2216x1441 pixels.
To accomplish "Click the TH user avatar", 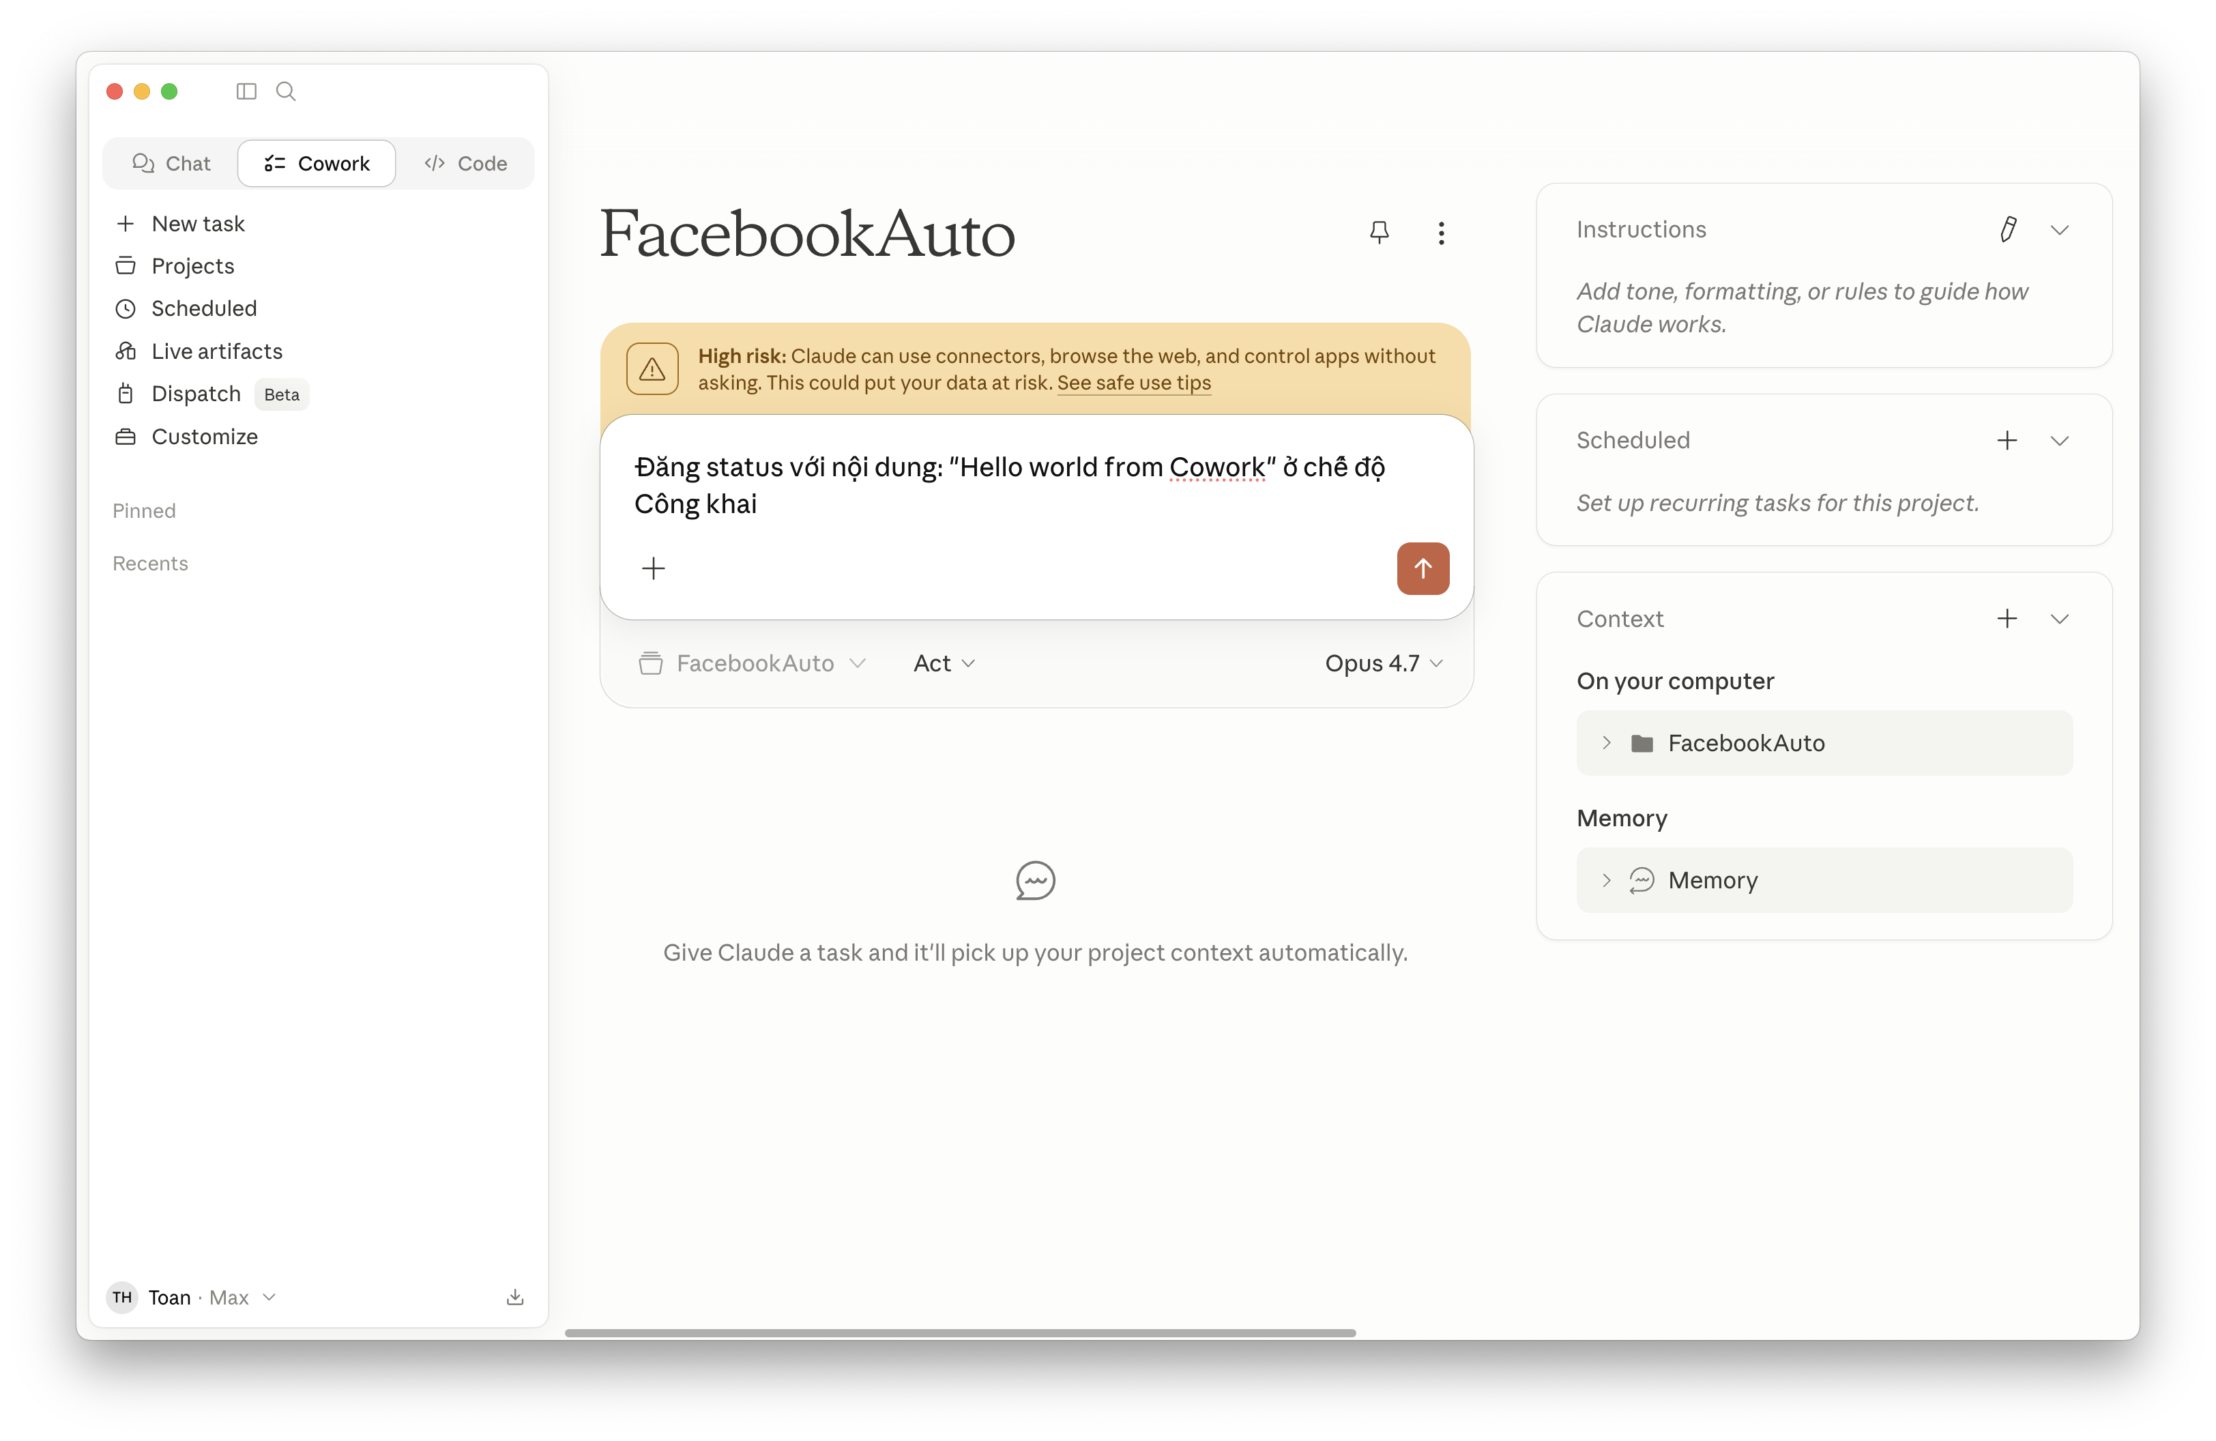I will click(x=122, y=1298).
